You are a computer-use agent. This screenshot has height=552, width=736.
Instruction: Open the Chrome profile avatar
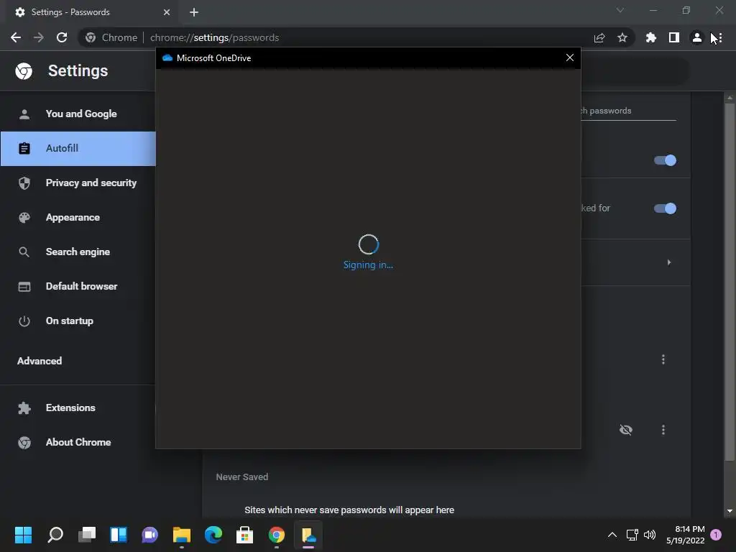[x=696, y=37]
